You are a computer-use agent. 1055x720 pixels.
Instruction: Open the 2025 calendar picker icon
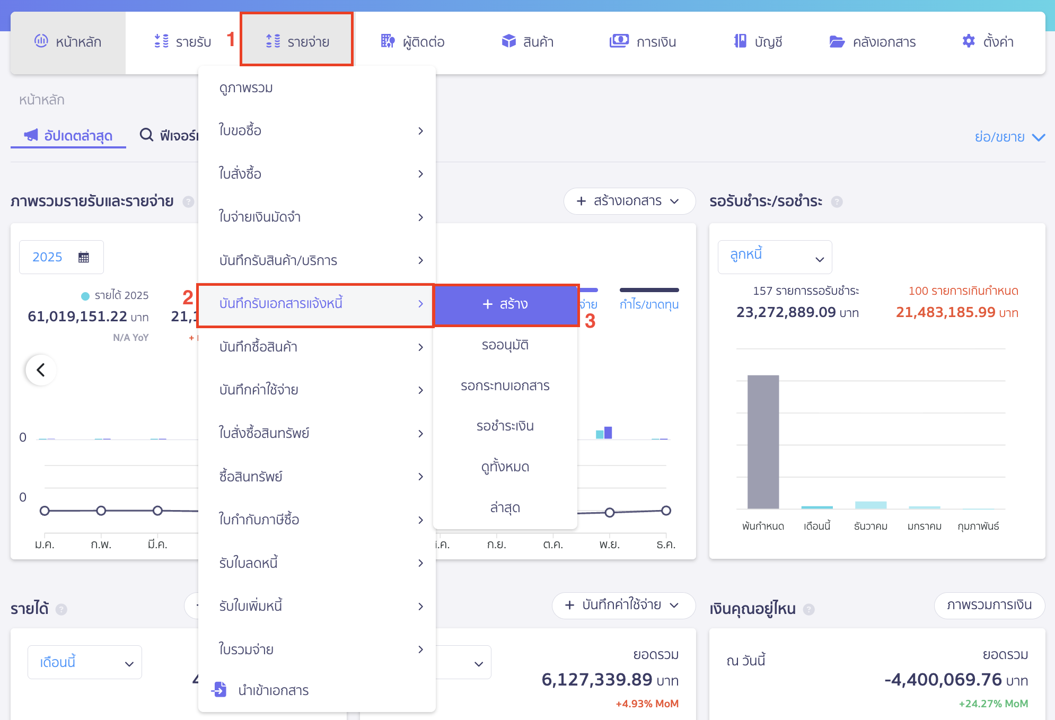(84, 257)
